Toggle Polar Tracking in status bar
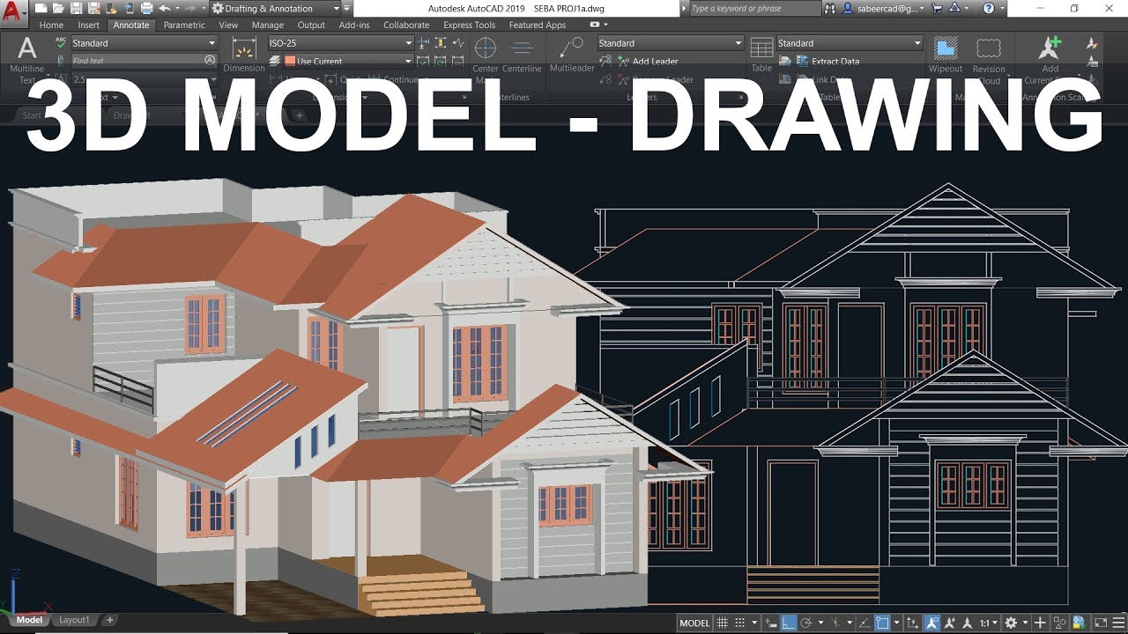Screen dimensions: 1128x634 click(805, 623)
